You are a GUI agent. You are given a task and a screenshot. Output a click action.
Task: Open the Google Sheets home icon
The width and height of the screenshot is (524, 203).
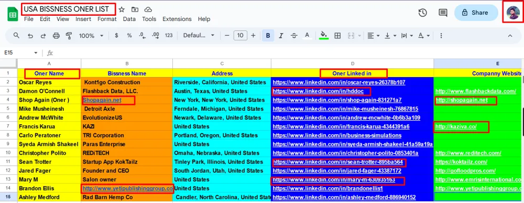click(13, 15)
